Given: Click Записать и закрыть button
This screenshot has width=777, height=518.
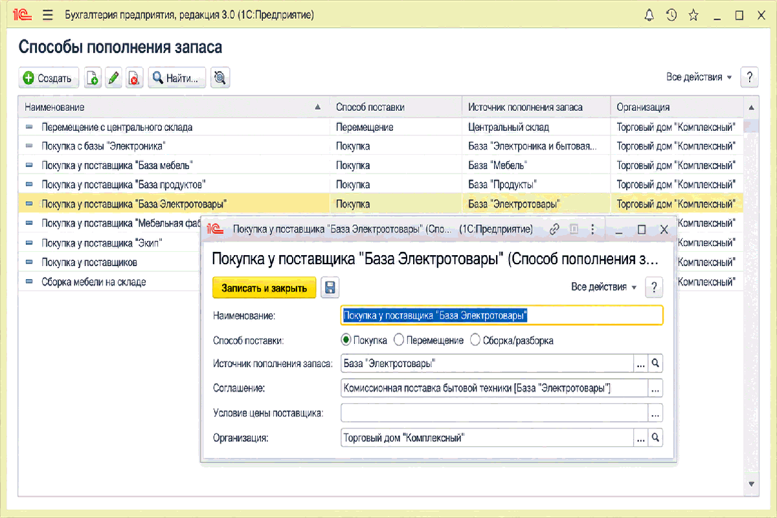Looking at the screenshot, I should [264, 287].
